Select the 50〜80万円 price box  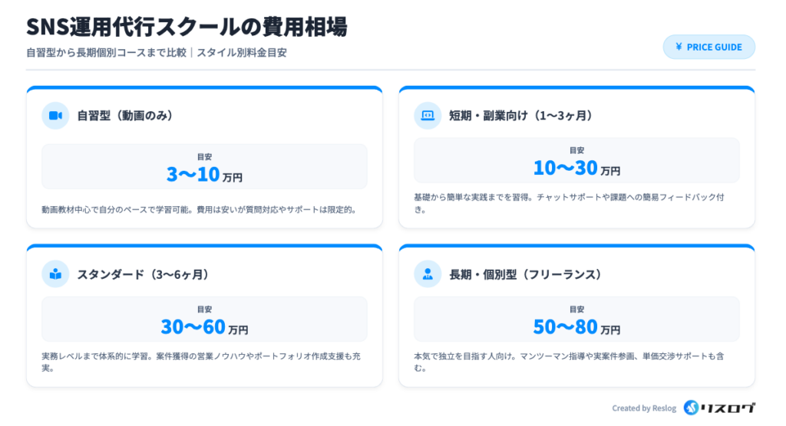576,319
